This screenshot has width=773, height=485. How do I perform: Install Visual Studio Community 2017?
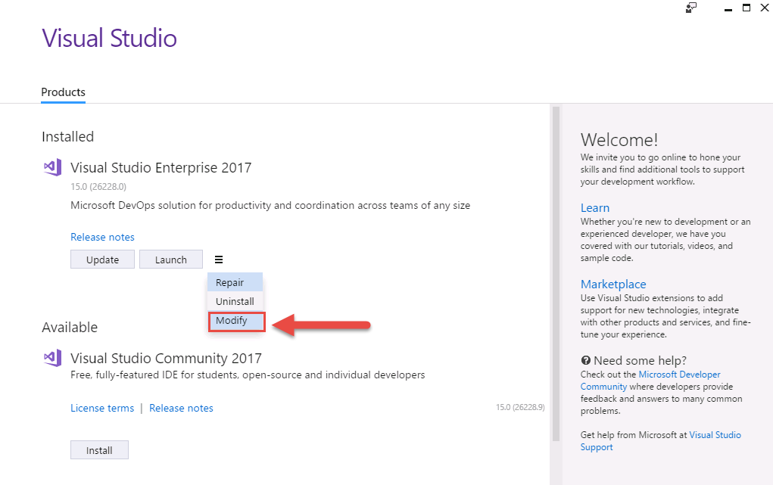click(x=100, y=450)
